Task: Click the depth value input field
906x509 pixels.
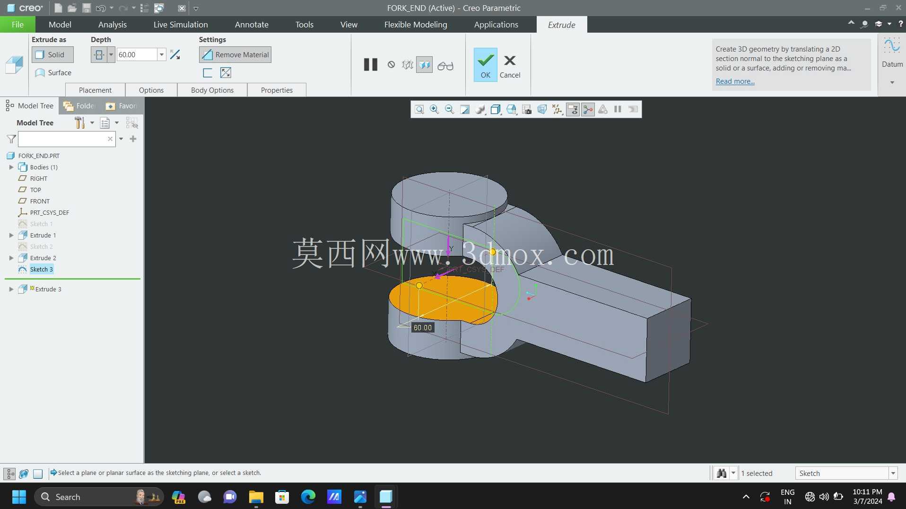Action: click(137, 55)
